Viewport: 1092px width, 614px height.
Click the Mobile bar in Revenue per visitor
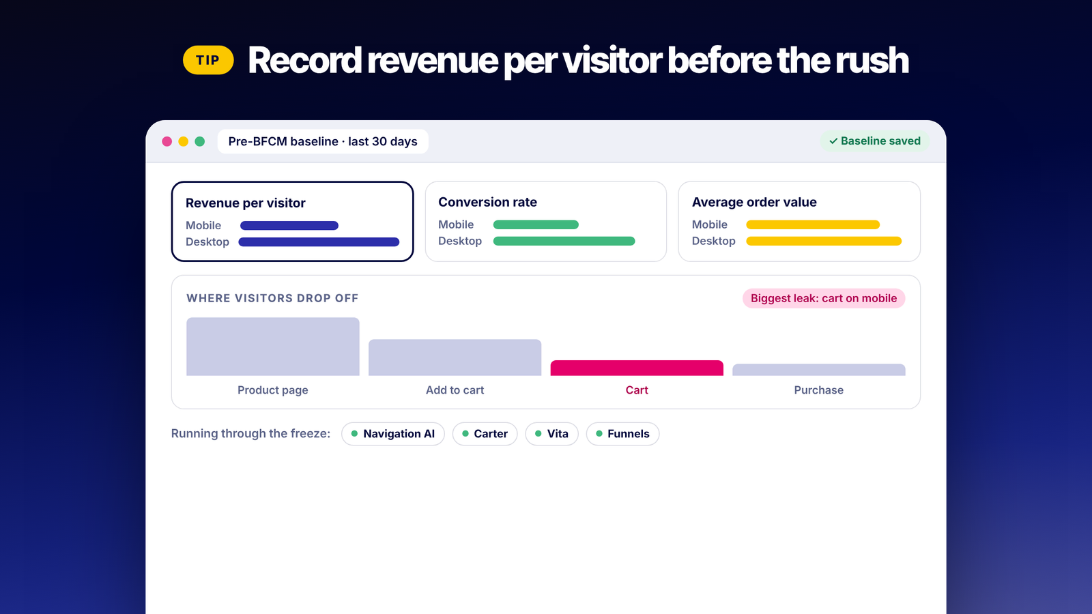[289, 226]
